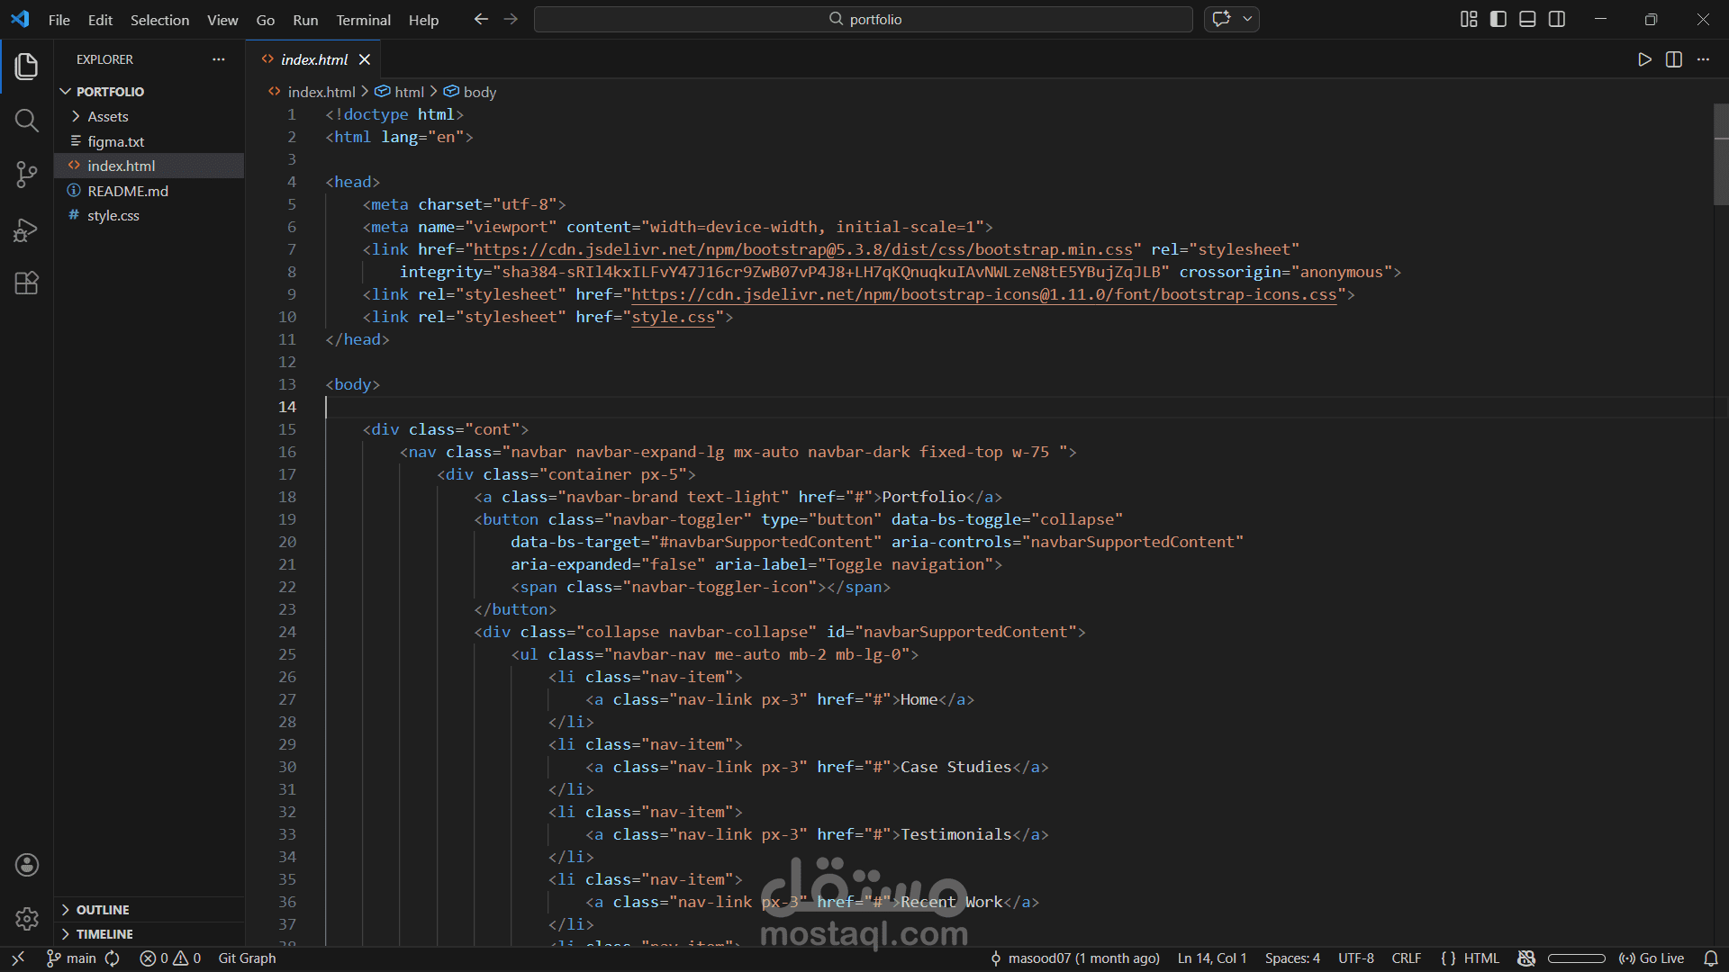Expand the TIMELINE section
Image resolution: width=1729 pixels, height=972 pixels.
pos(104,934)
